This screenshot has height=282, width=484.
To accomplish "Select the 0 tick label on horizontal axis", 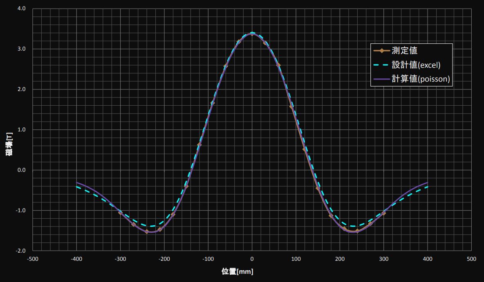I will [252, 259].
